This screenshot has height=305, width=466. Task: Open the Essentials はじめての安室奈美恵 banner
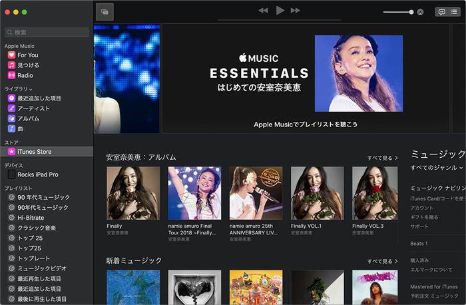[x=306, y=79]
